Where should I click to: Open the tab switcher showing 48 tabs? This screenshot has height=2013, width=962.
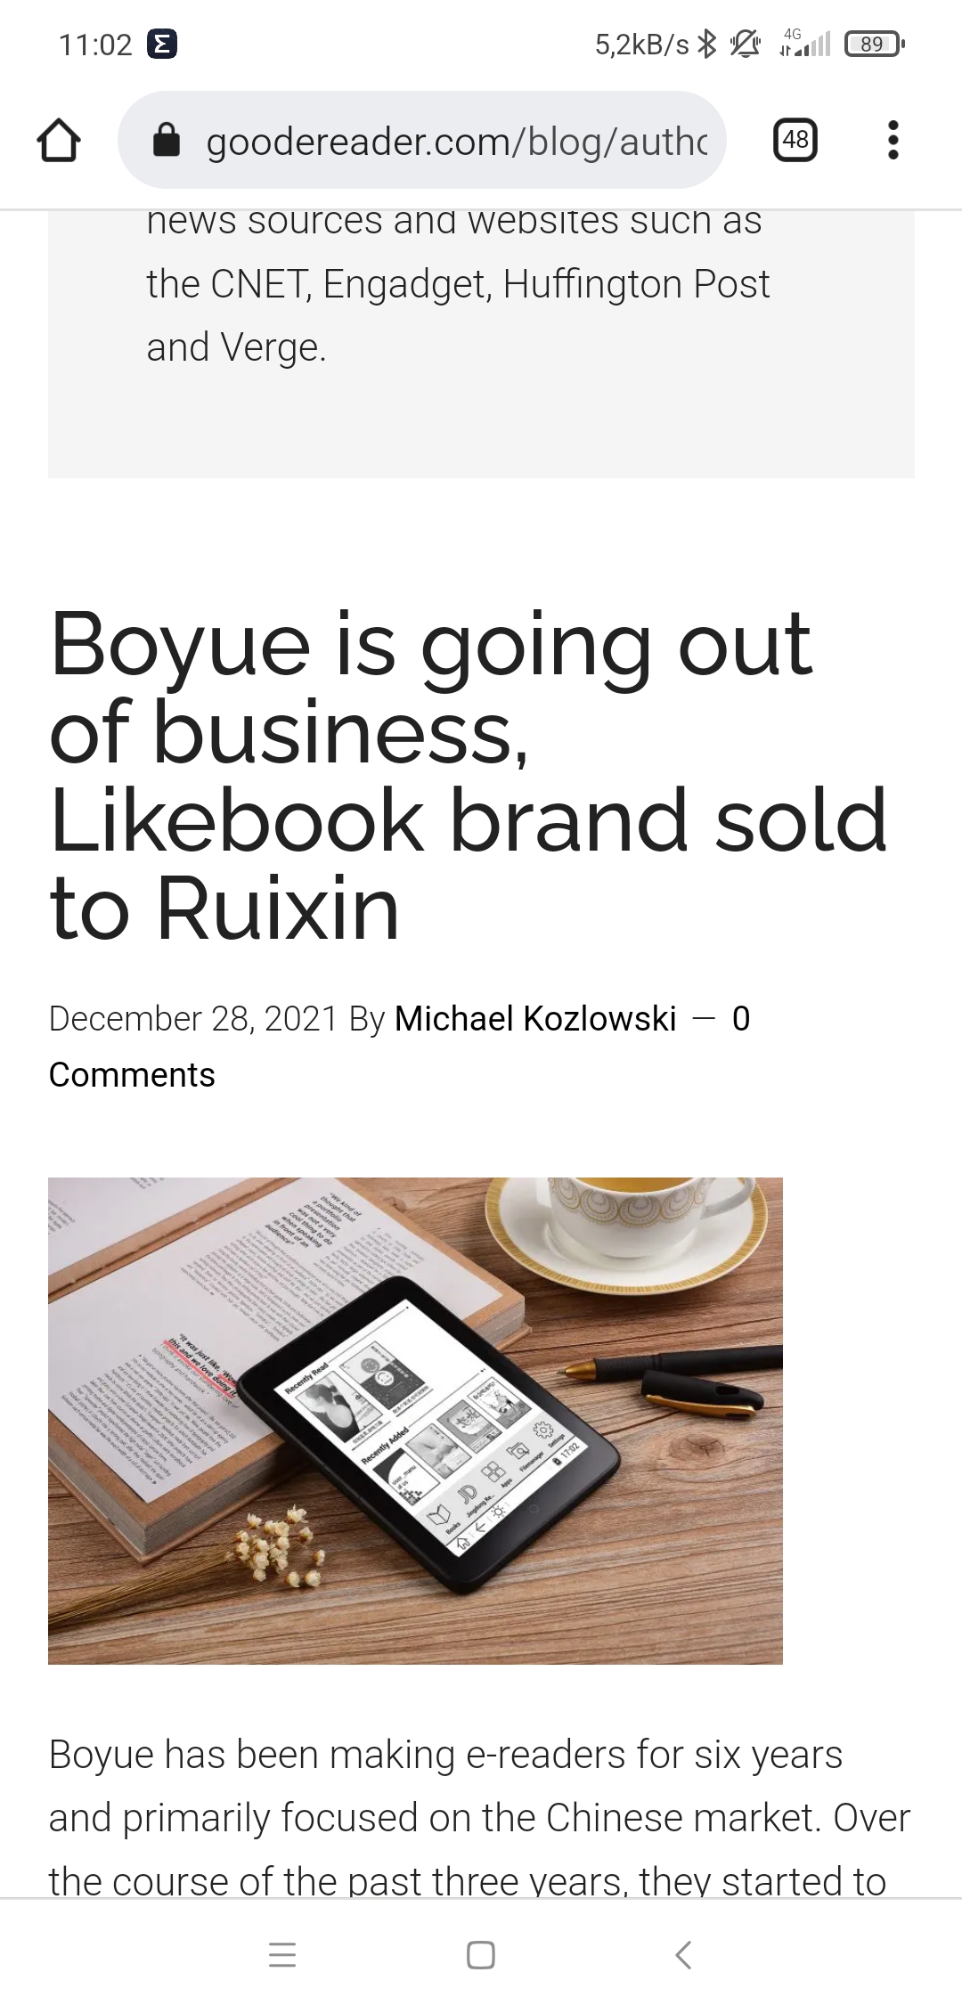[x=795, y=140]
